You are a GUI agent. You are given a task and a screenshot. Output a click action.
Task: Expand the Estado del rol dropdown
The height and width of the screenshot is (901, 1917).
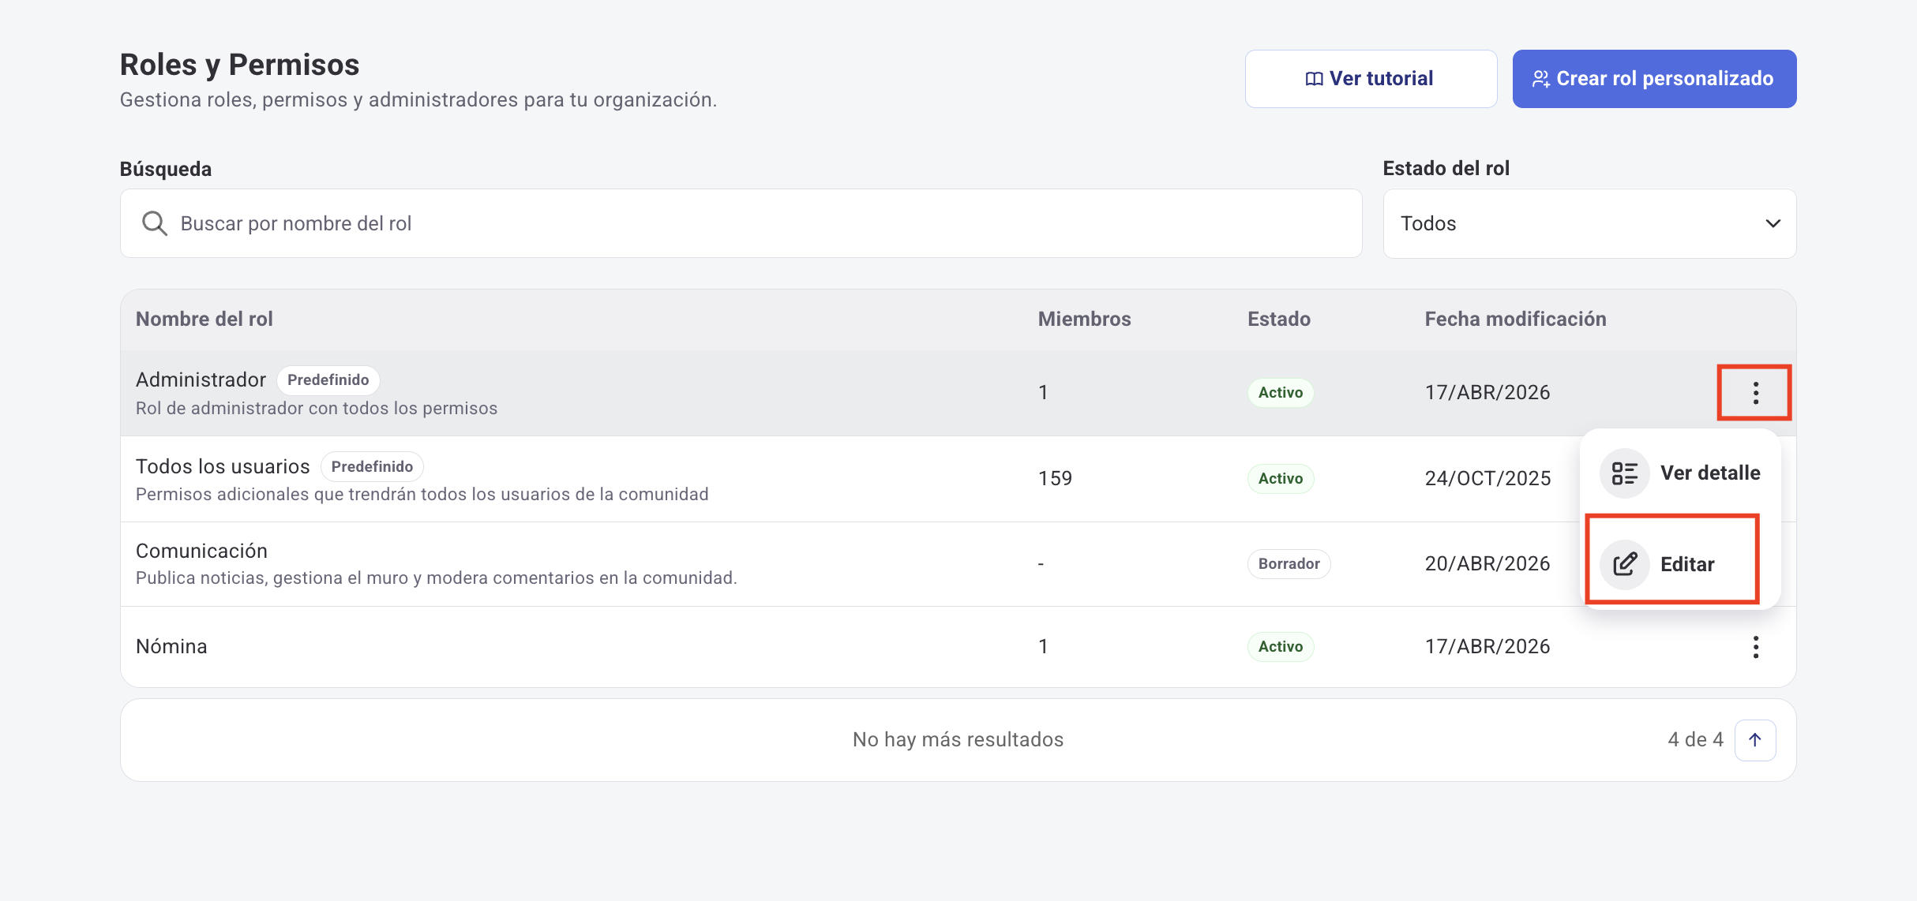tap(1589, 223)
